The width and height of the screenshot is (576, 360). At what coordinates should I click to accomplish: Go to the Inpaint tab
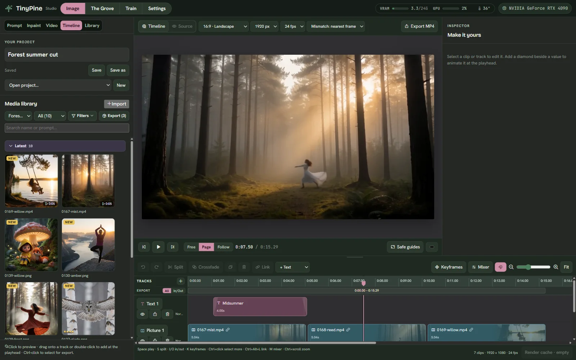[34, 26]
